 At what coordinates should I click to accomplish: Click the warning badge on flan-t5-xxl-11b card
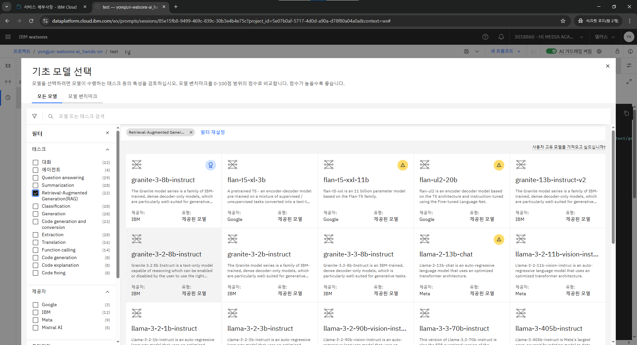pos(403,165)
